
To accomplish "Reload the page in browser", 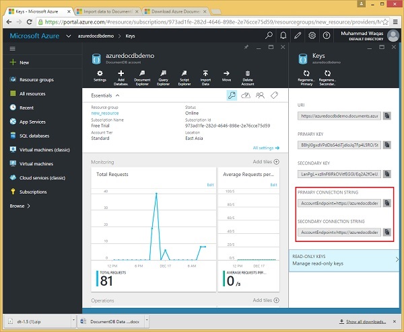I will pos(30,22).
